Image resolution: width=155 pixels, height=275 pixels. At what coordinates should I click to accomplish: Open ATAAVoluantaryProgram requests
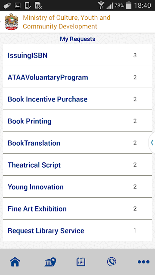coord(77,77)
